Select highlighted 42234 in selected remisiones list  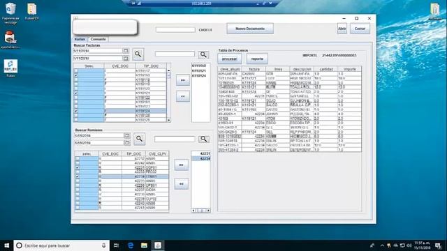coord(200,158)
